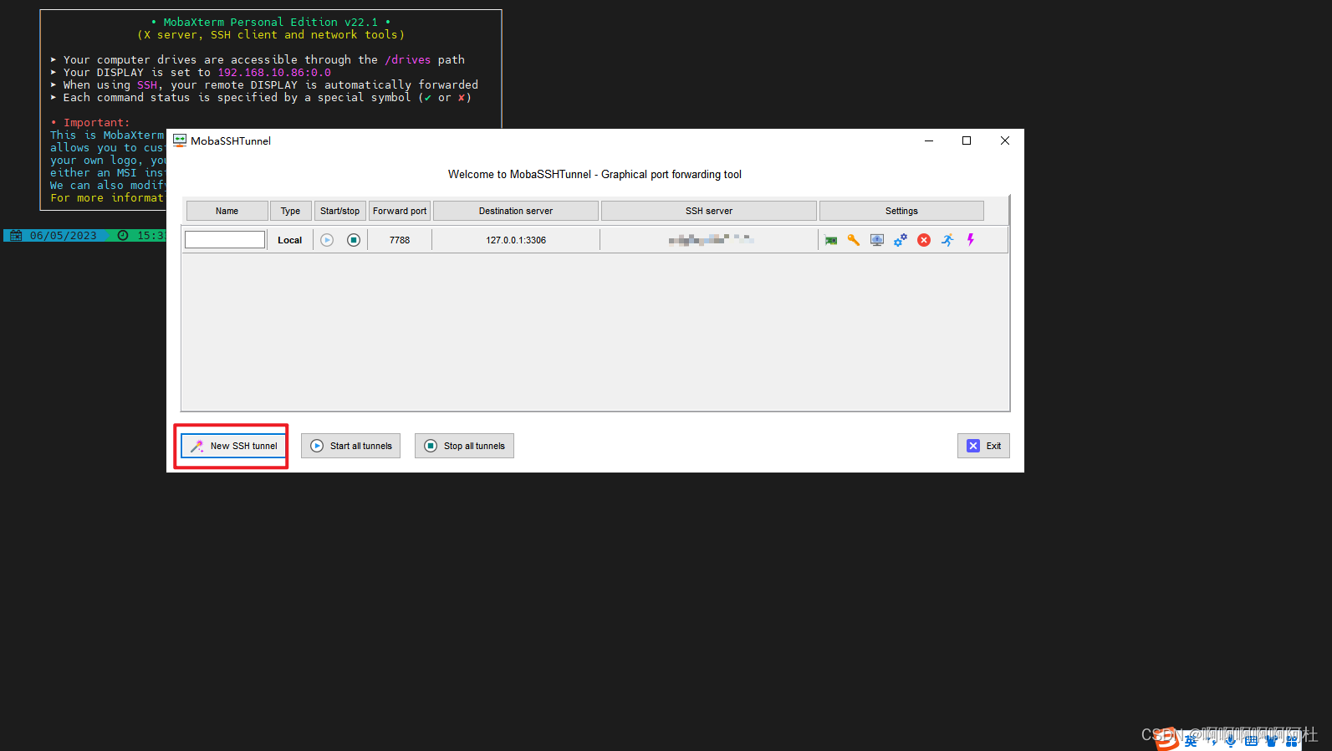Image resolution: width=1332 pixels, height=751 pixels.
Task: Click the Destination server column header
Action: (x=516, y=211)
